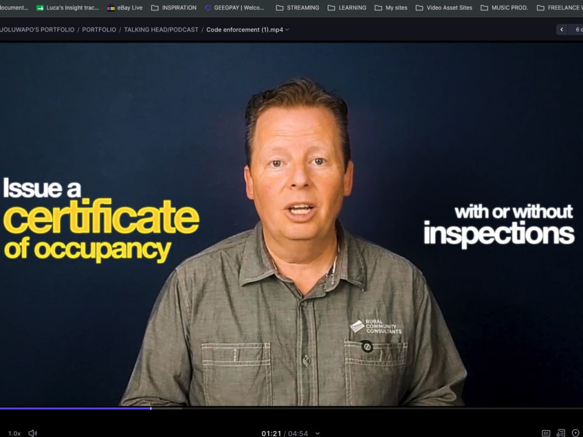The width and height of the screenshot is (583, 437).
Task: Open the Video Asset Sites bookmarks folder
Action: click(444, 8)
